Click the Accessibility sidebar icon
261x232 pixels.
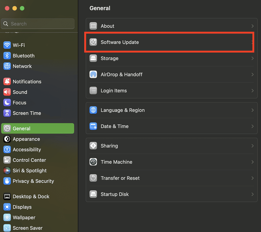7,150
